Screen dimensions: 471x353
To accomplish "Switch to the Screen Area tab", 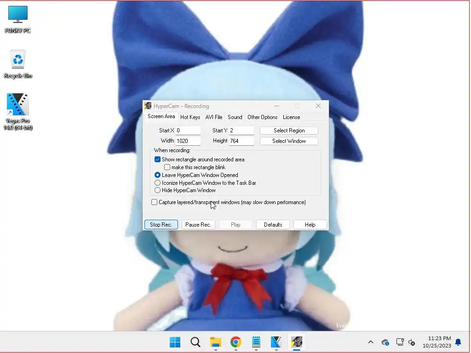I will (x=161, y=116).
